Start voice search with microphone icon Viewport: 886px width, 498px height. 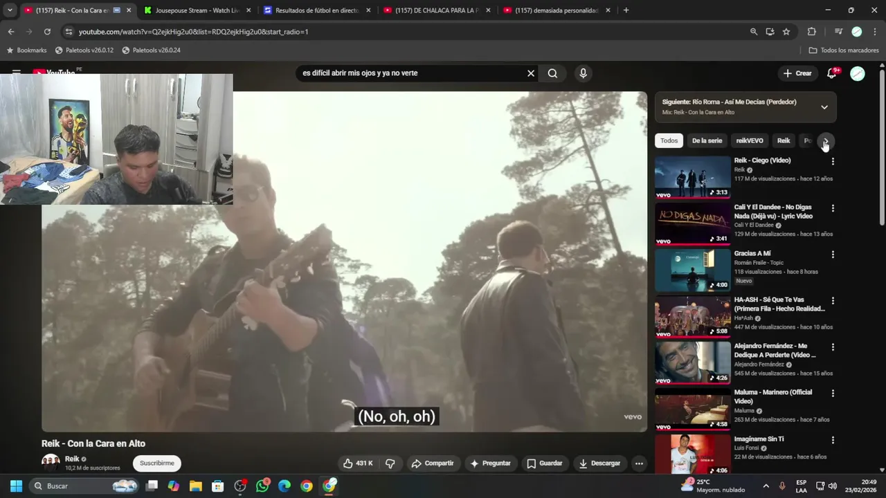click(583, 73)
